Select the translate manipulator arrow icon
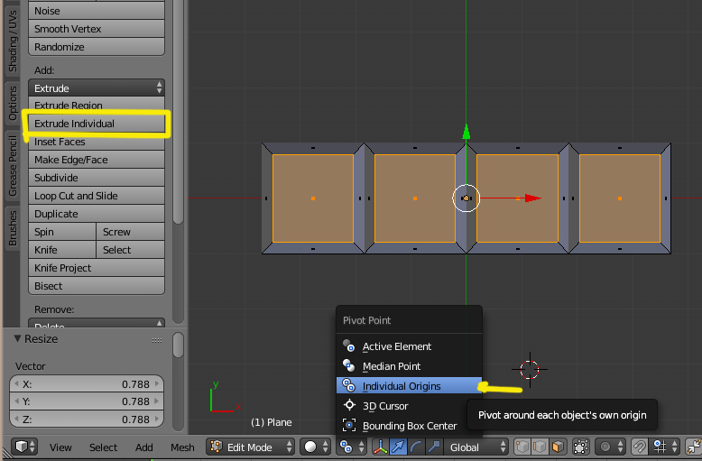The width and height of the screenshot is (702, 461). click(397, 447)
